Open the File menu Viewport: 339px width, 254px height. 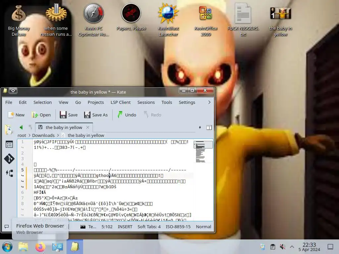9,102
